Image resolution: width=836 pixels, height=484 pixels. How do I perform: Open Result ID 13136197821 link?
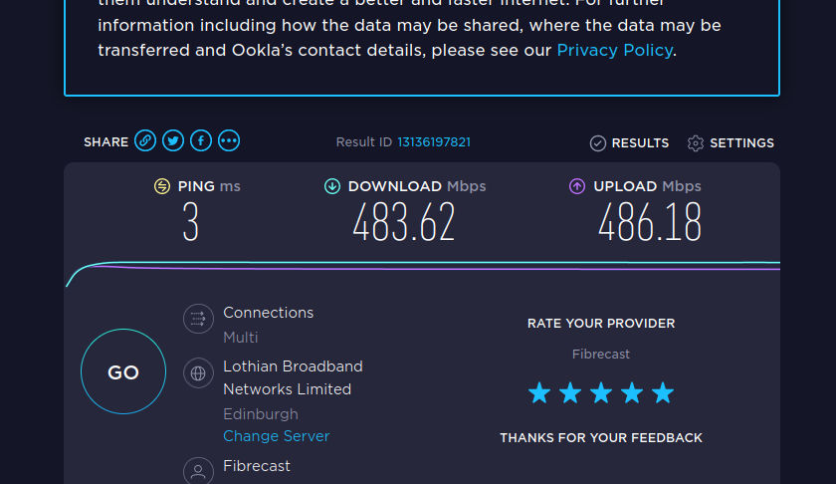pyautogui.click(x=434, y=142)
